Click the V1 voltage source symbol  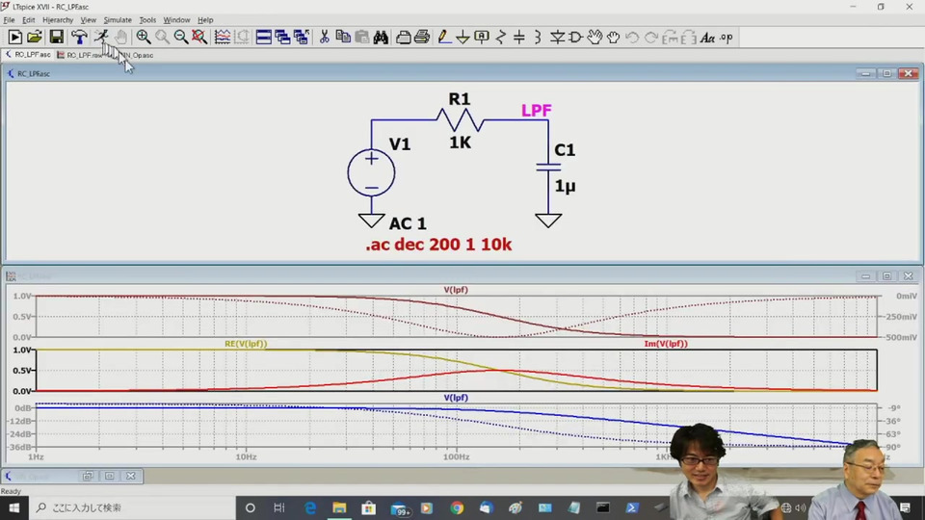(371, 172)
